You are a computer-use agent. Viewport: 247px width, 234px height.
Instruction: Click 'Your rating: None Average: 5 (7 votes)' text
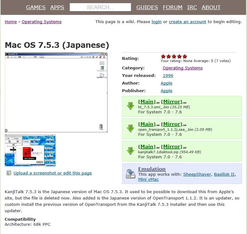(196, 61)
